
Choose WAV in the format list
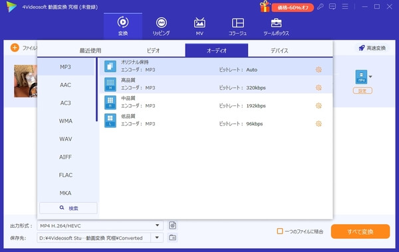pyautogui.click(x=66, y=139)
